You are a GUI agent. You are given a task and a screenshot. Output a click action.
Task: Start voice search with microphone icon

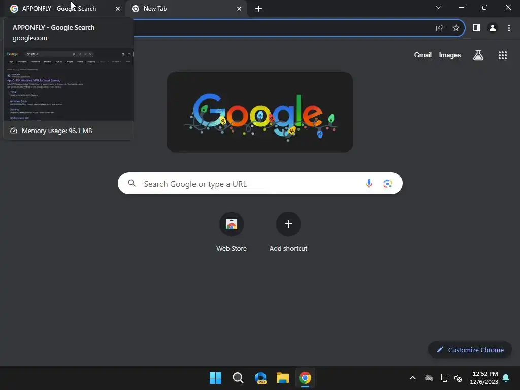(369, 183)
